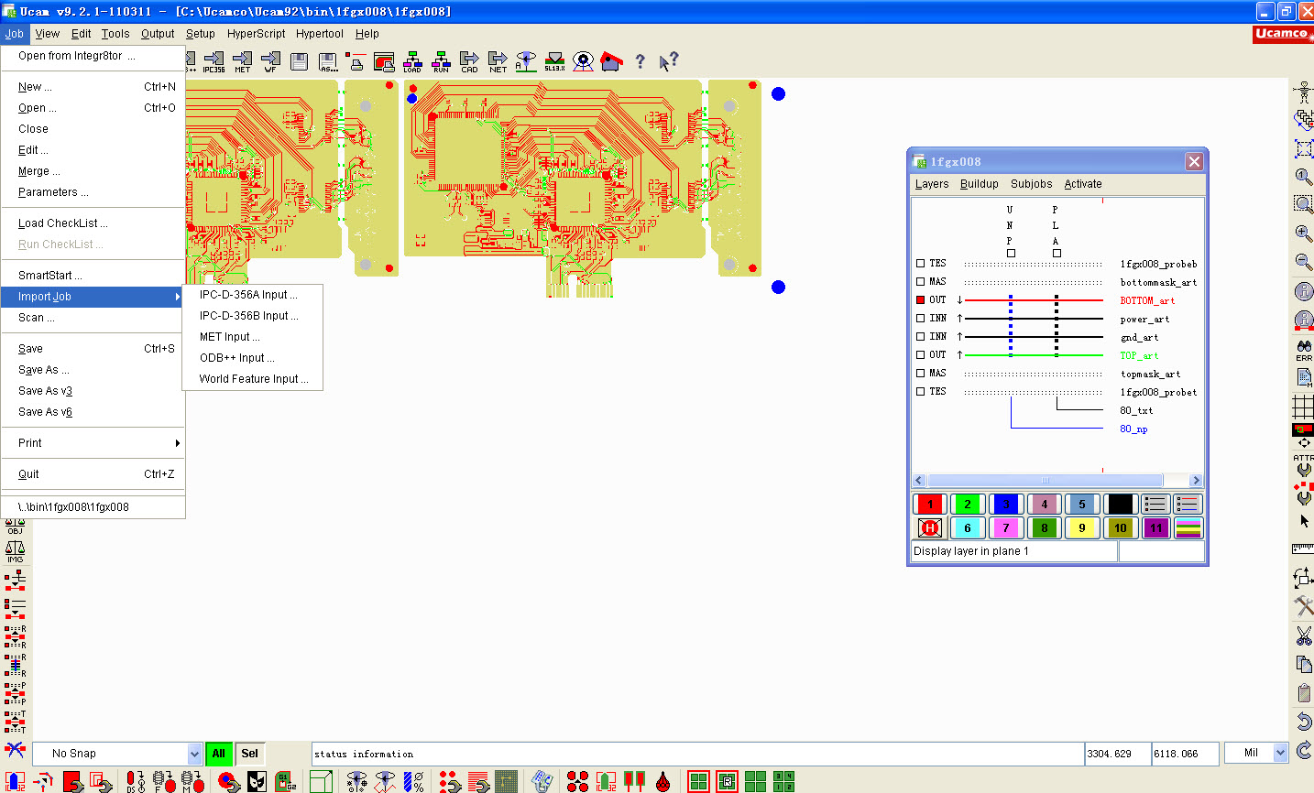Click the WF import toolbar icon

[270, 61]
